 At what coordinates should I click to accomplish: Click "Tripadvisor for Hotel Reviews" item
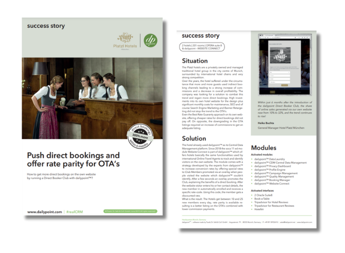tap(271, 202)
